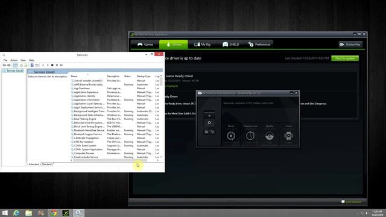The height and width of the screenshot is (217, 386).
Task: Click the Restart Service icon
Action: point(62,65)
